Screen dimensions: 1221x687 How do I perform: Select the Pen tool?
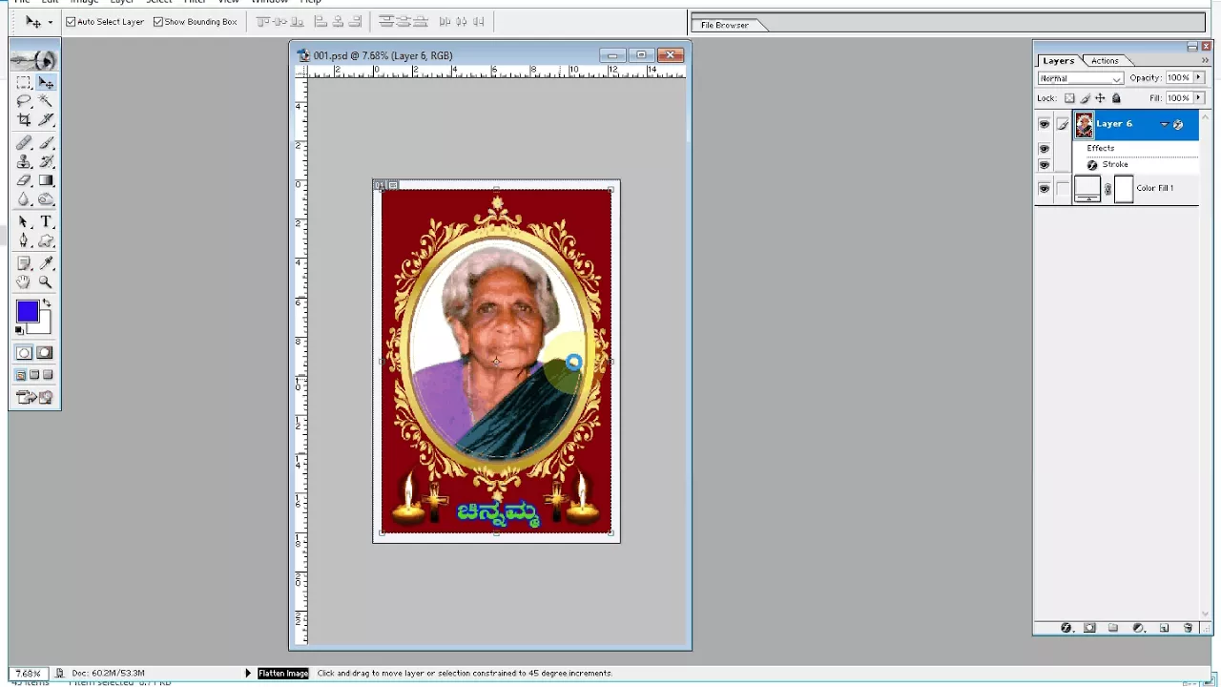coord(24,240)
